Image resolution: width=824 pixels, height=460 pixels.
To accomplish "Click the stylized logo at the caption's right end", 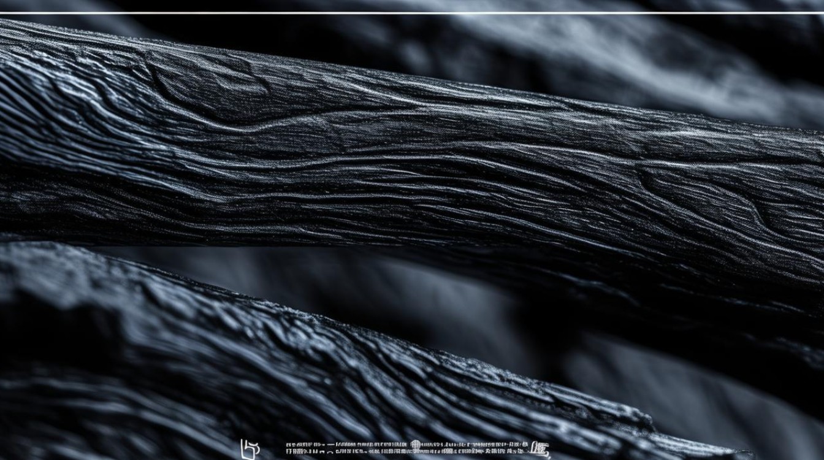I will click(540, 449).
